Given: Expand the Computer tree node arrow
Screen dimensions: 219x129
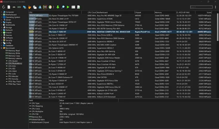Looking at the screenshot, I should (x=2, y=12).
